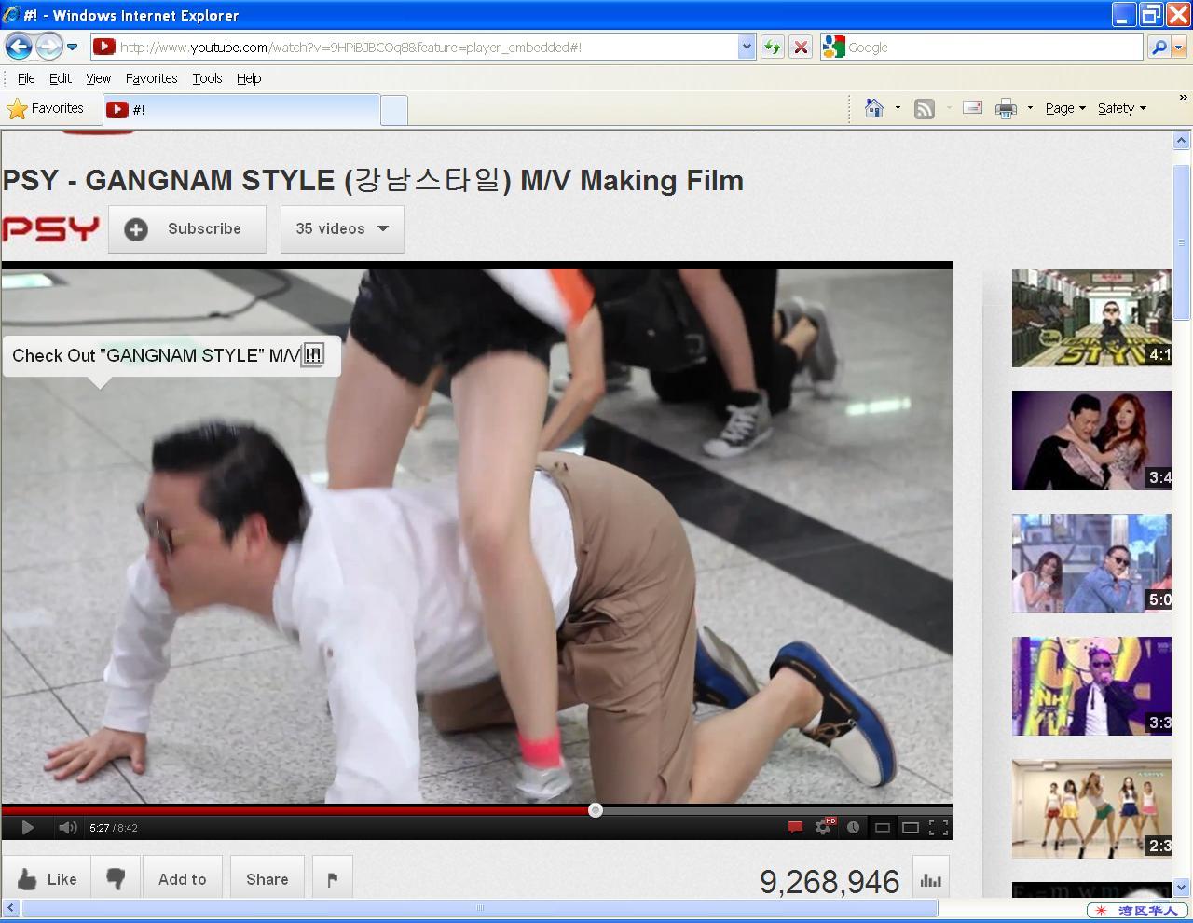The height and width of the screenshot is (923, 1193).
Task: Click the Add to button
Action: [183, 879]
